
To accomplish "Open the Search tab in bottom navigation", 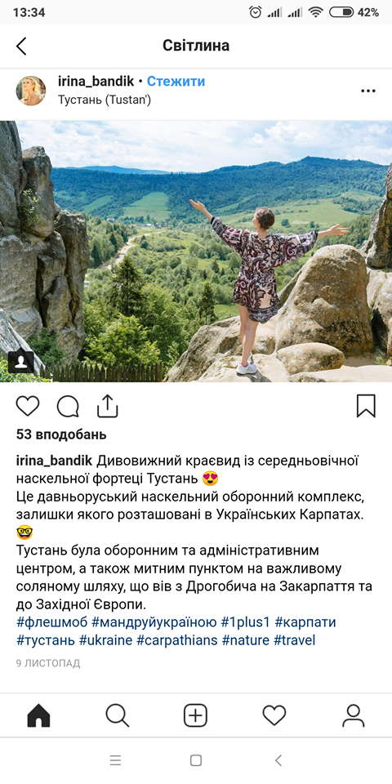I will (x=118, y=715).
